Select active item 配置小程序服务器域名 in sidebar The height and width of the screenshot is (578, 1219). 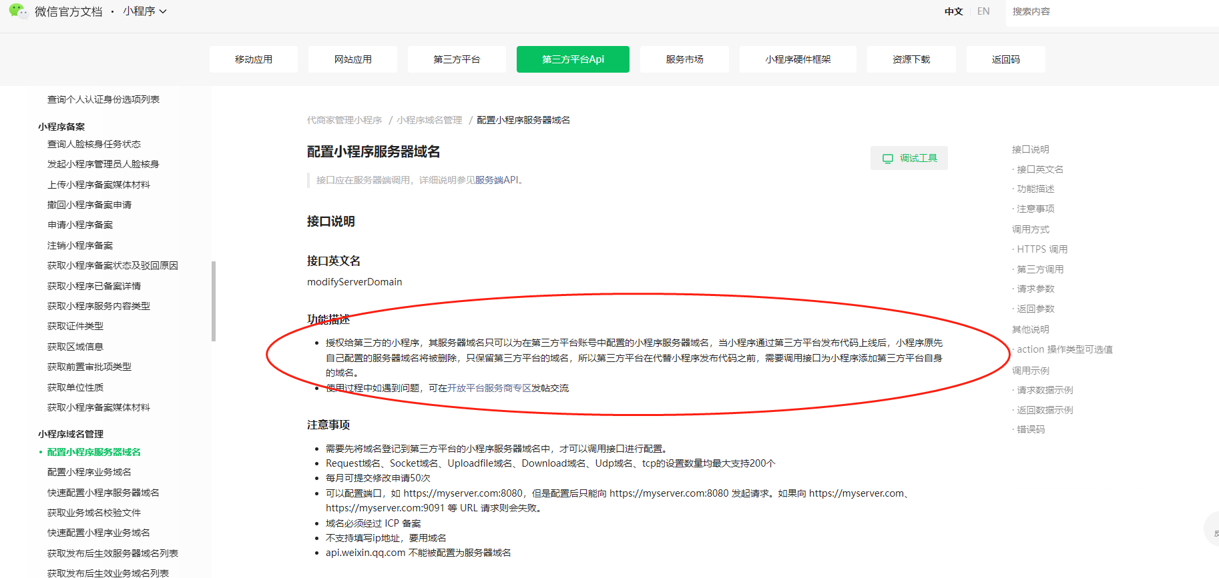click(x=94, y=452)
